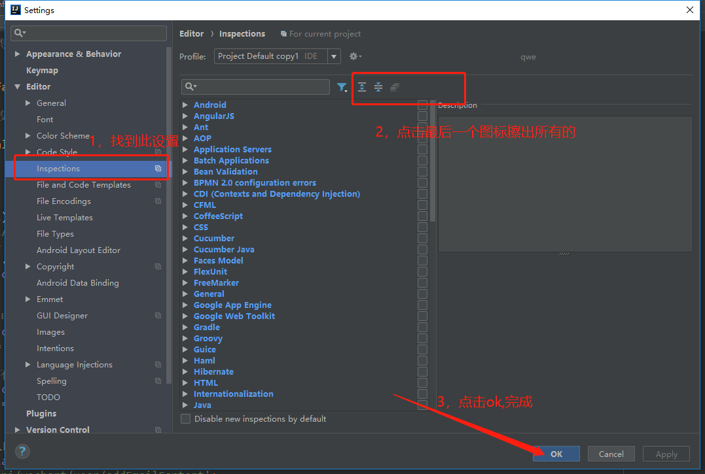Expand the Java inspections group
This screenshot has height=474, width=705.
click(185, 405)
